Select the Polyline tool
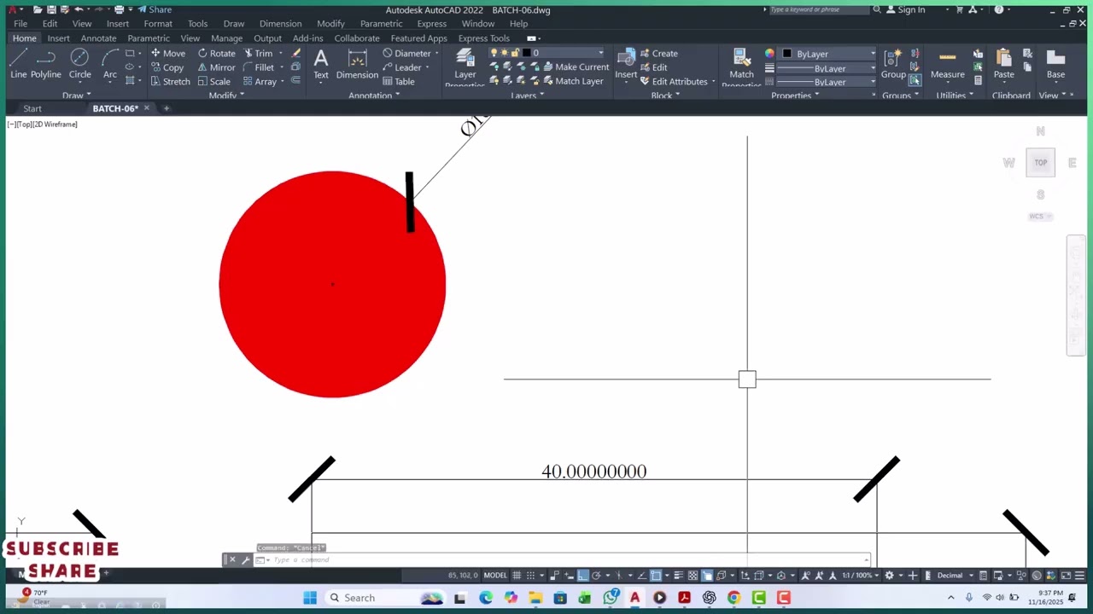This screenshot has height=614, width=1093. coord(46,63)
